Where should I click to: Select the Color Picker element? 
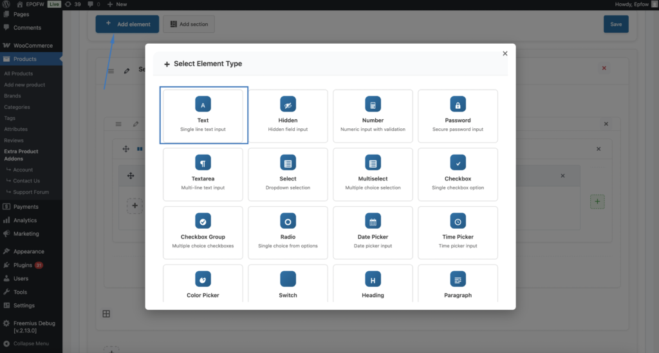(x=203, y=285)
